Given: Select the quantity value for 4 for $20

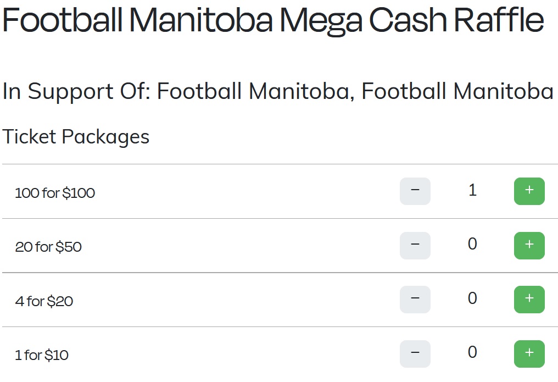Looking at the screenshot, I should coord(472,298).
